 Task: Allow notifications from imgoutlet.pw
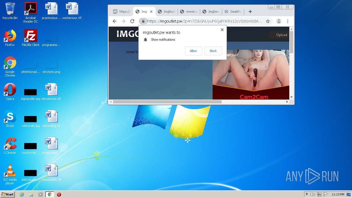click(x=193, y=51)
